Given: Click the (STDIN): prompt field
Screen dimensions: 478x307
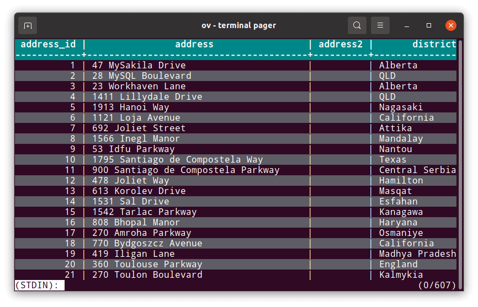Looking at the screenshot, I should pos(40,286).
